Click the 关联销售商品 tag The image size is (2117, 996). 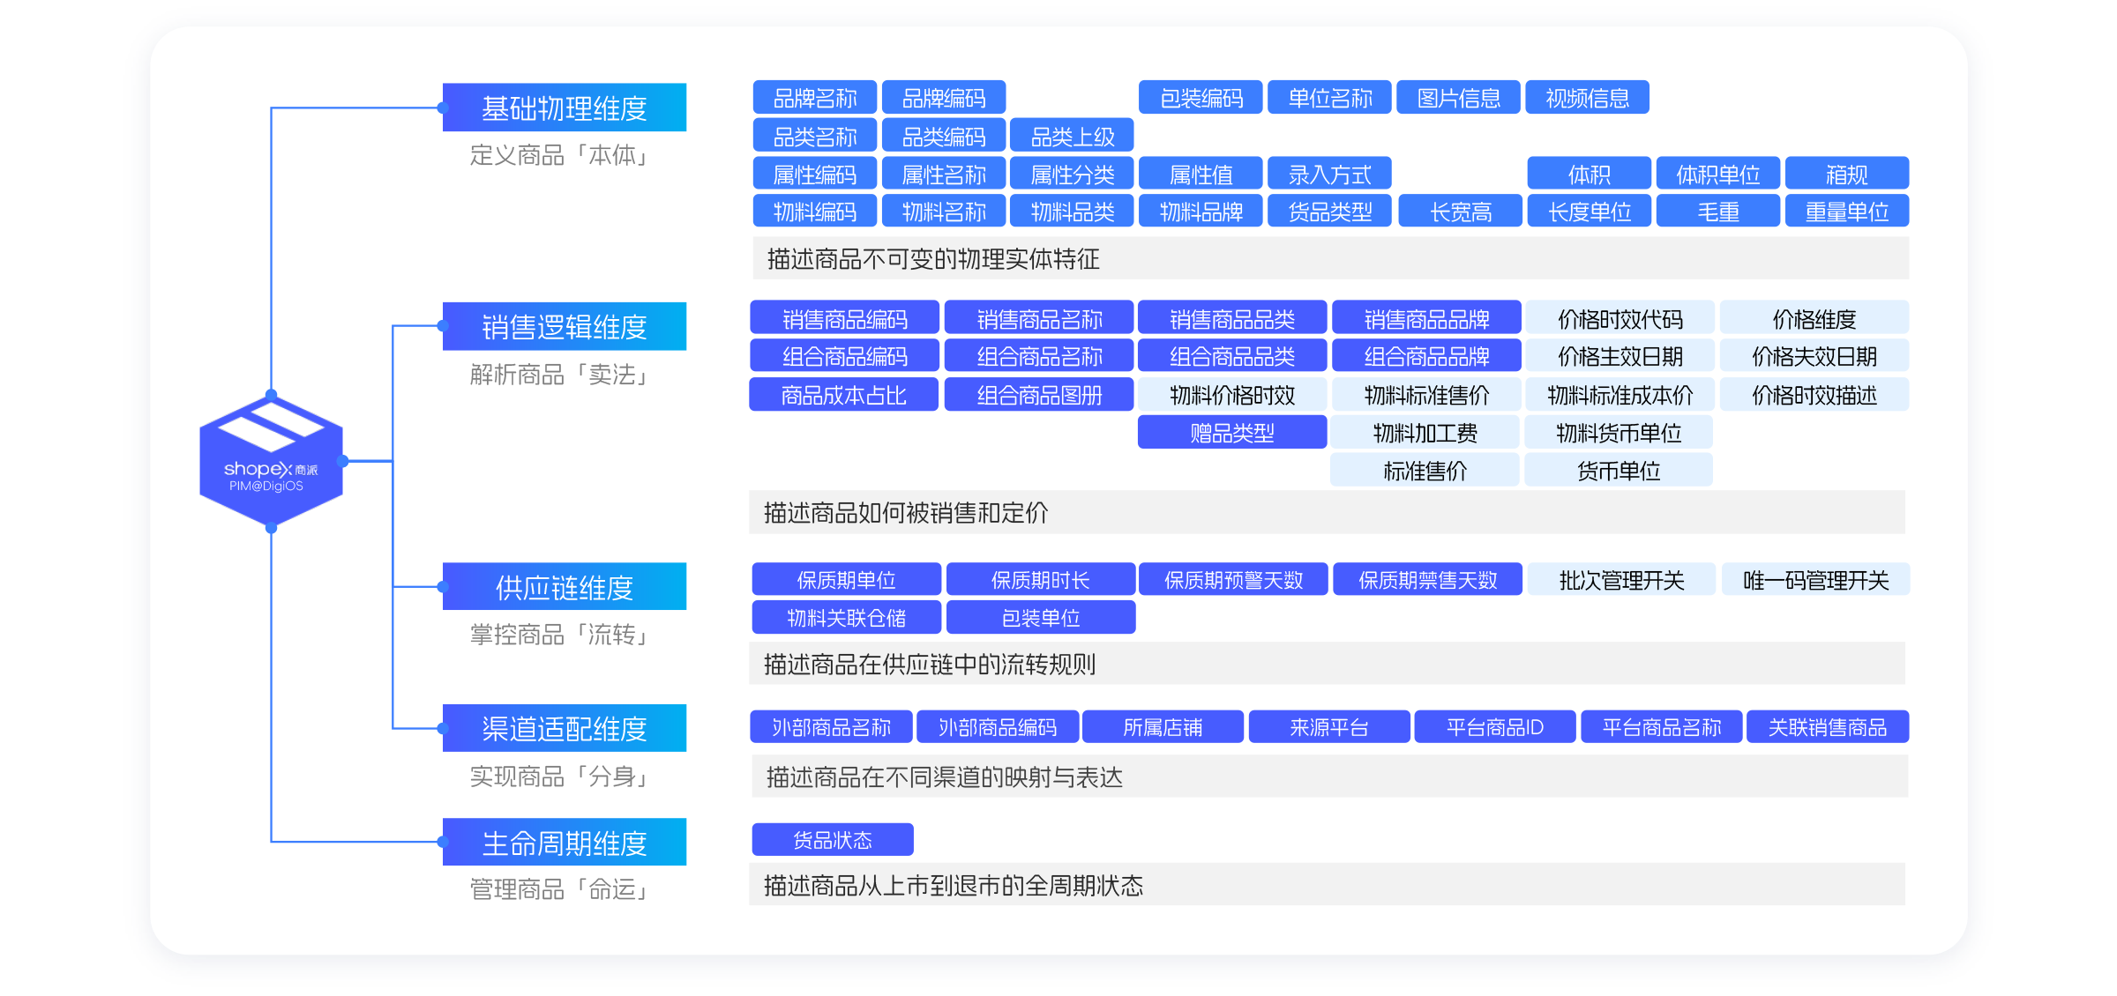coord(1828,726)
